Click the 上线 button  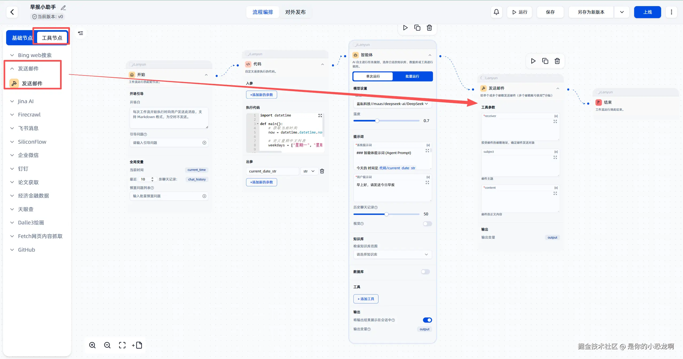(x=647, y=12)
